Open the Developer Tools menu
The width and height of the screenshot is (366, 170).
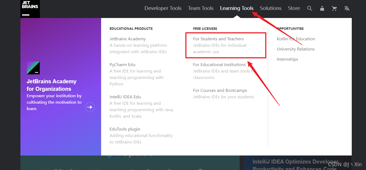(163, 8)
